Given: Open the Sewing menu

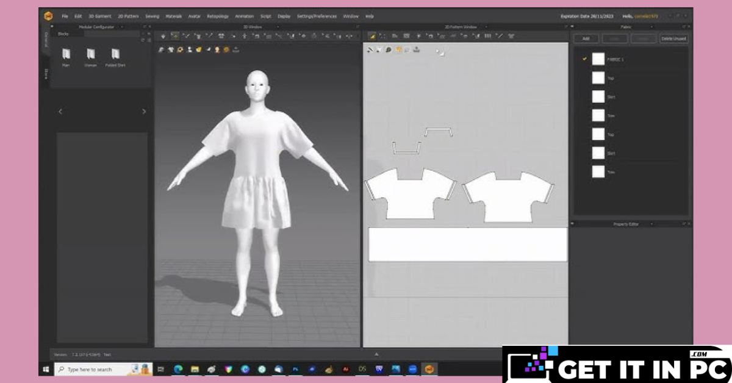Looking at the screenshot, I should pyautogui.click(x=152, y=16).
